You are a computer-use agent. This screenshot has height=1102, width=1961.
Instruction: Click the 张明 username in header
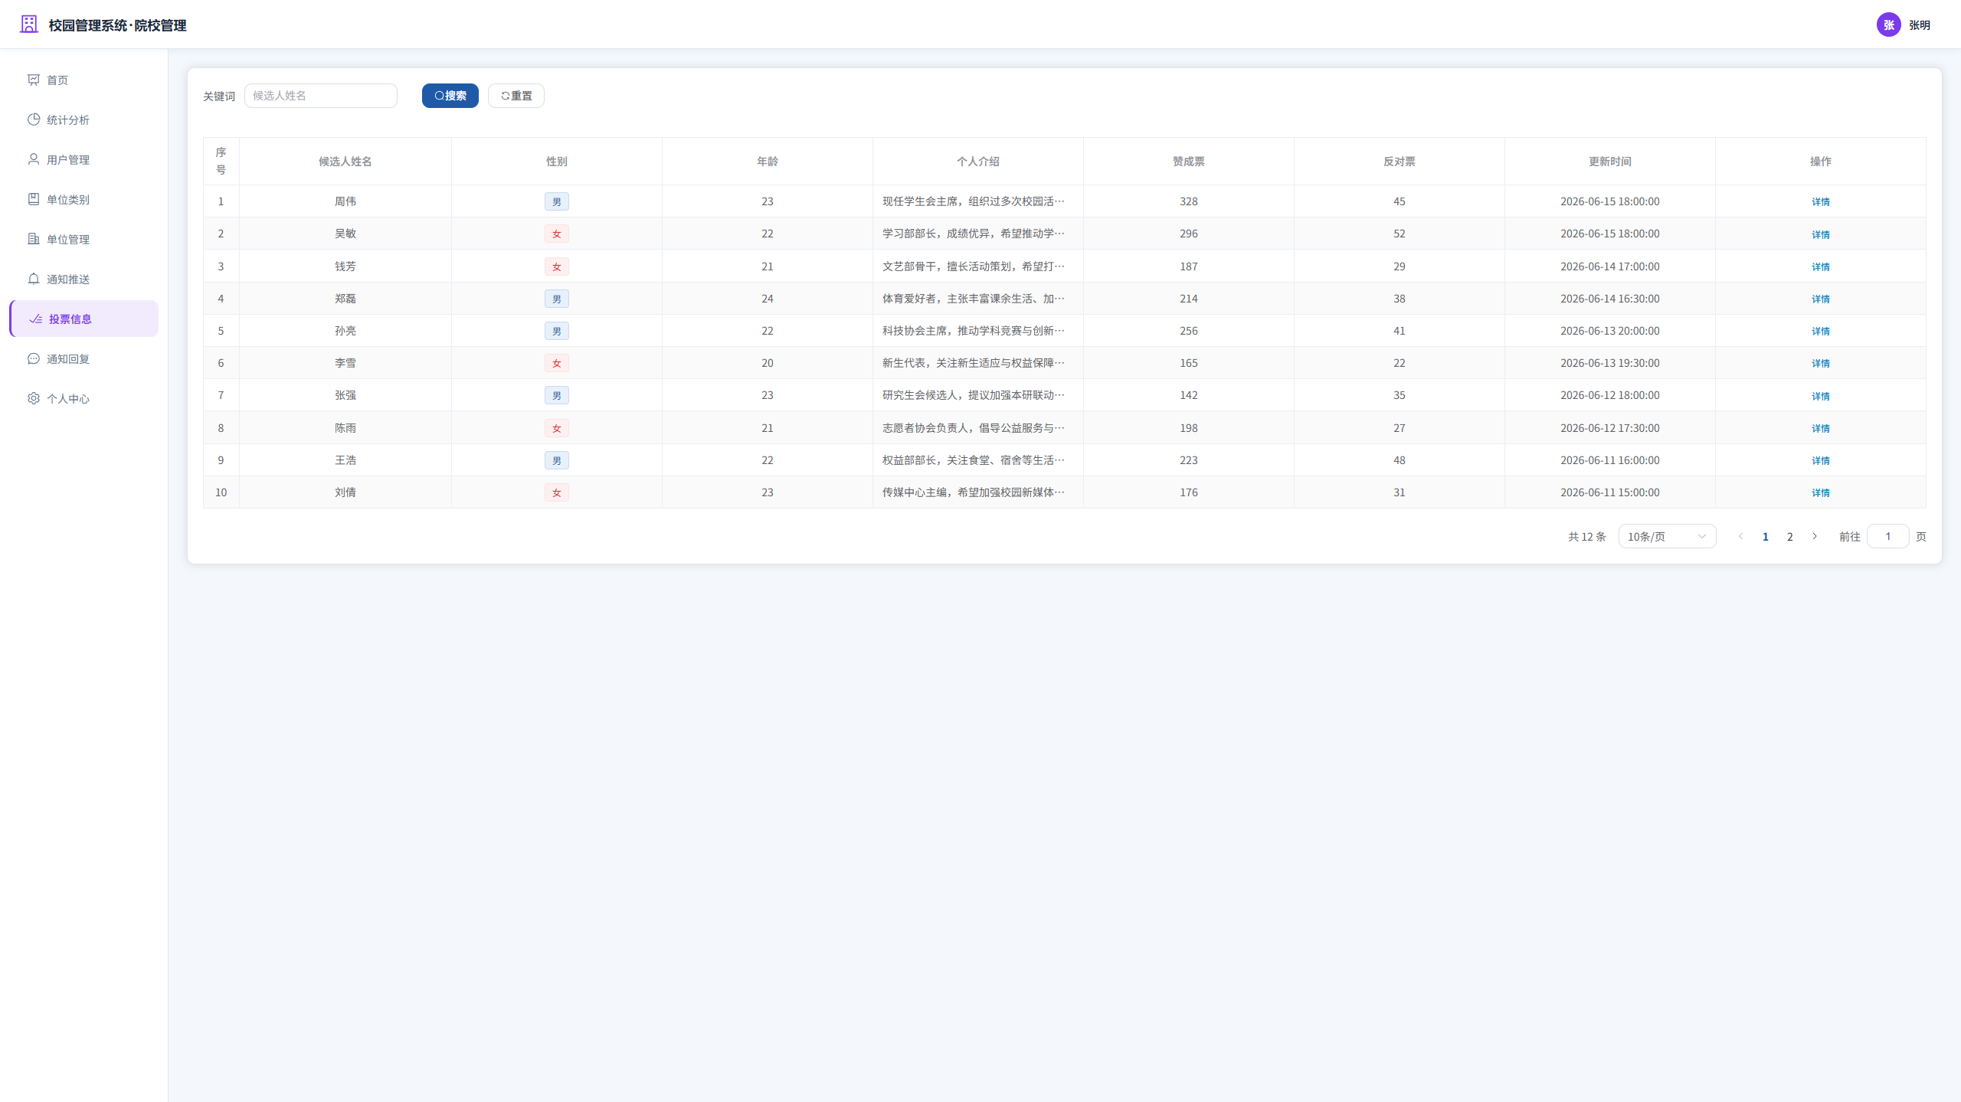pos(1920,25)
